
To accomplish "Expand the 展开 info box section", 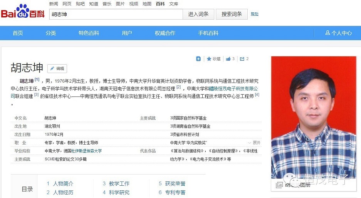I will (254, 143).
